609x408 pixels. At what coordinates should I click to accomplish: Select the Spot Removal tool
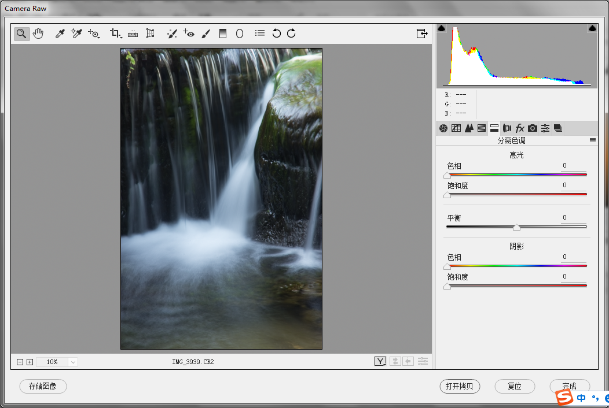(x=172, y=34)
